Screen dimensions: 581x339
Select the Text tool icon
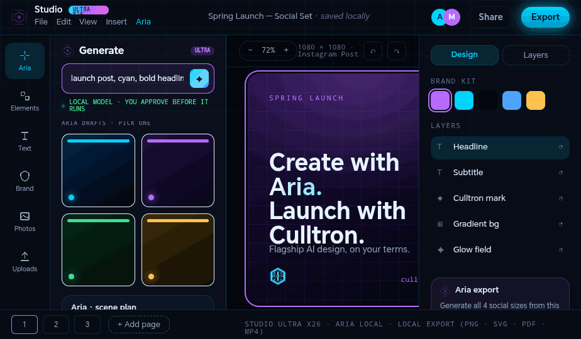pos(25,136)
